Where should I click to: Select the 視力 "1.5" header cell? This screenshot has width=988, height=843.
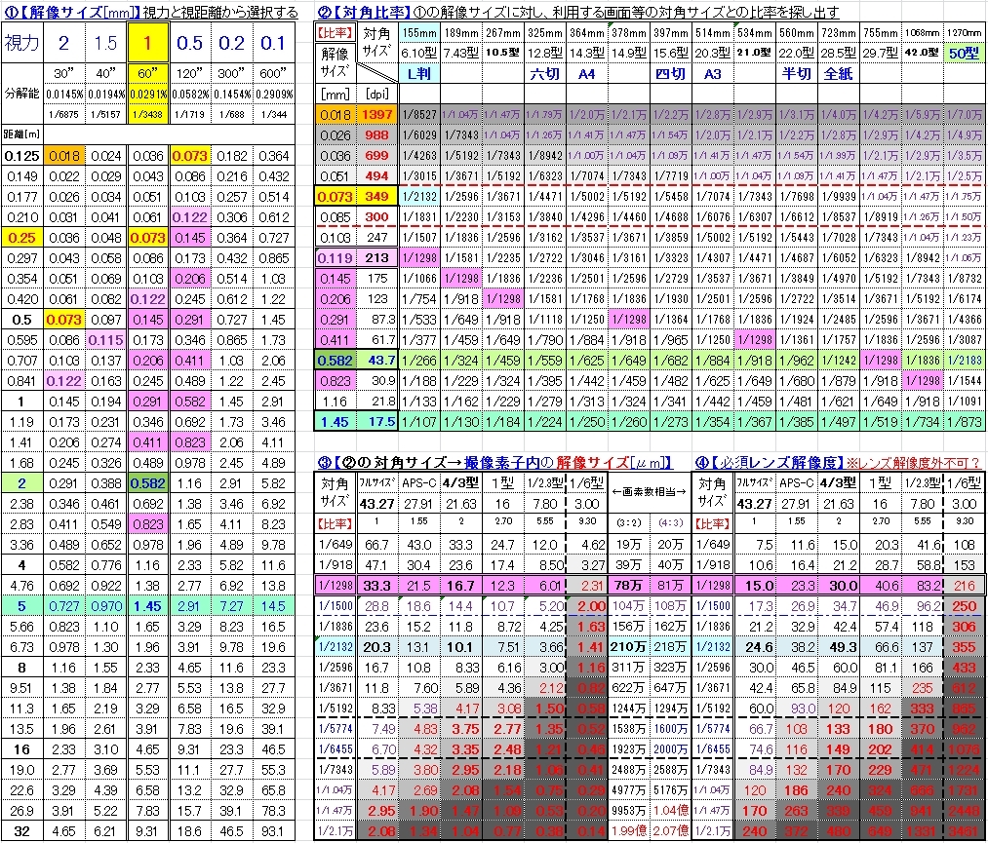[x=106, y=43]
